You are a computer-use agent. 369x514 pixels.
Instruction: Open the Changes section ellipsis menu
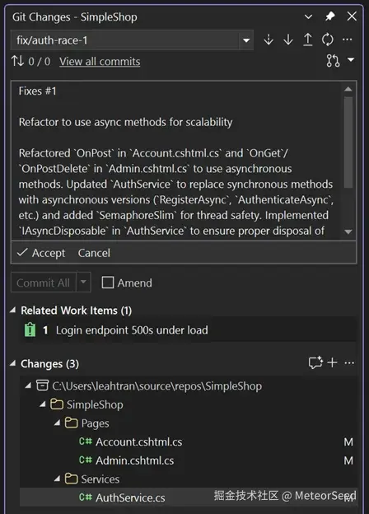tap(349, 362)
